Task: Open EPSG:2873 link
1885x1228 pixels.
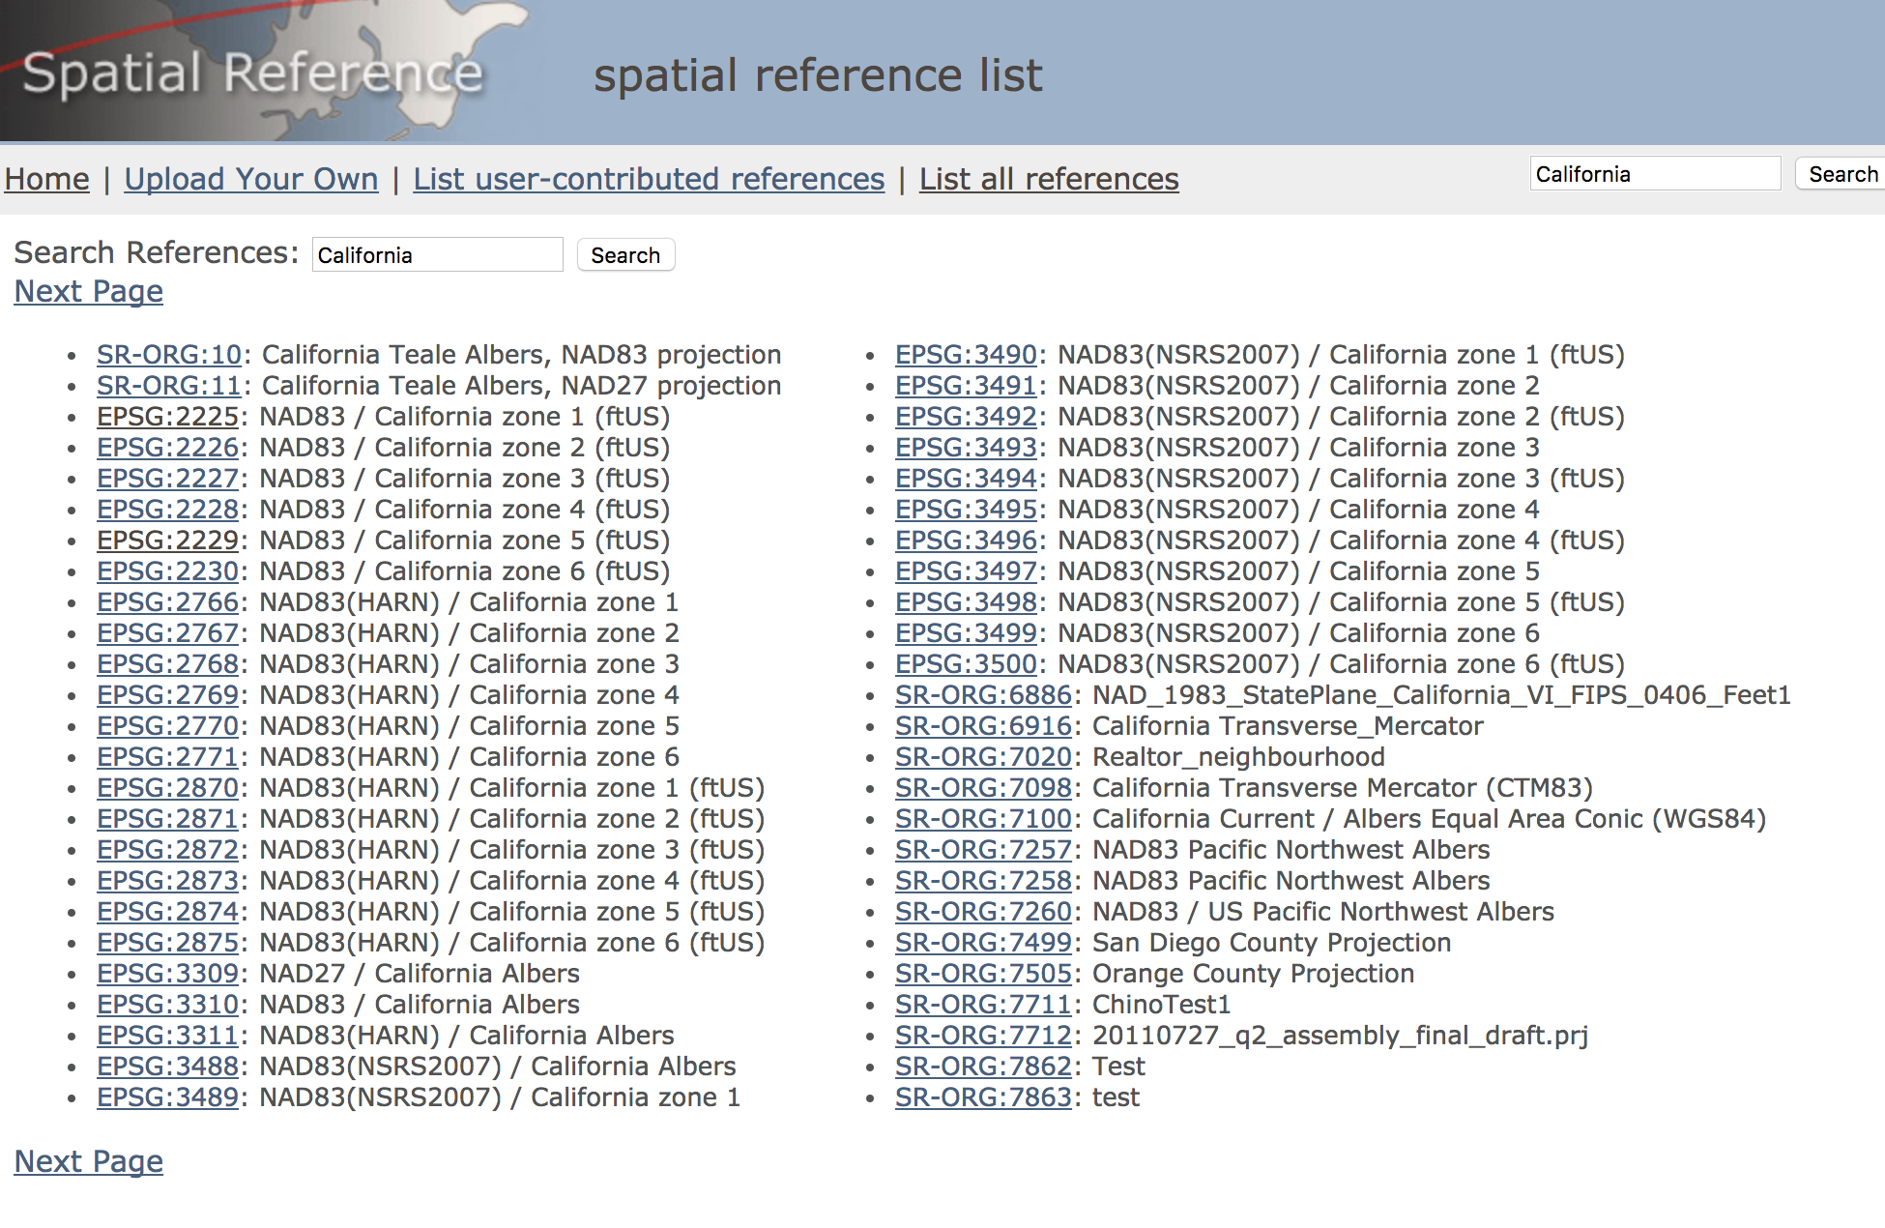Action: pyautogui.click(x=168, y=881)
